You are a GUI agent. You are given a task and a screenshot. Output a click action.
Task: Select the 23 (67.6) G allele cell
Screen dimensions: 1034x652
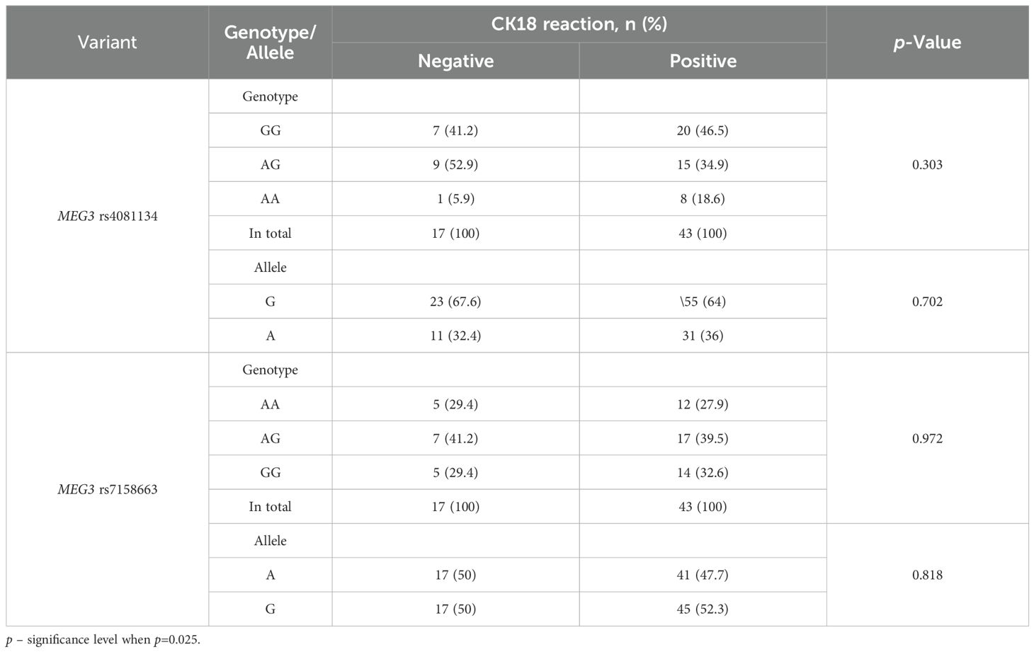click(455, 302)
